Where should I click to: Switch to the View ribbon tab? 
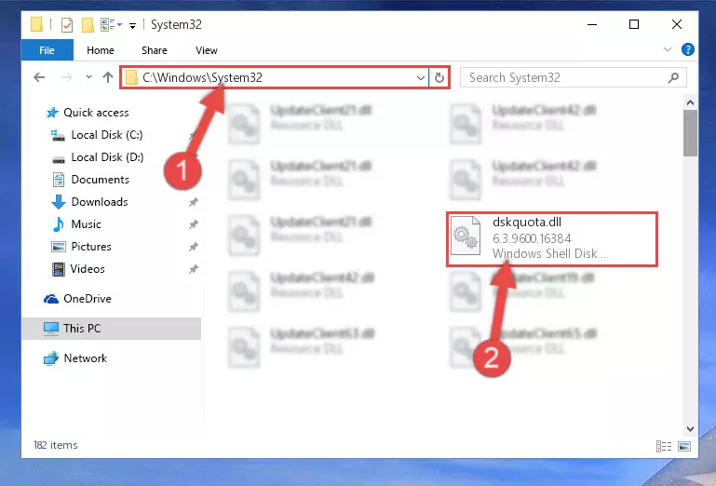click(x=207, y=50)
